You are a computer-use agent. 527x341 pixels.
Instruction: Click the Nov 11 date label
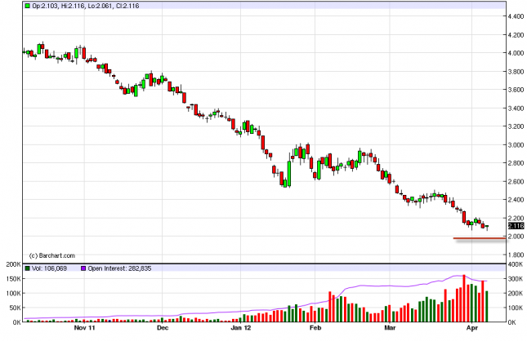pyautogui.click(x=85, y=328)
